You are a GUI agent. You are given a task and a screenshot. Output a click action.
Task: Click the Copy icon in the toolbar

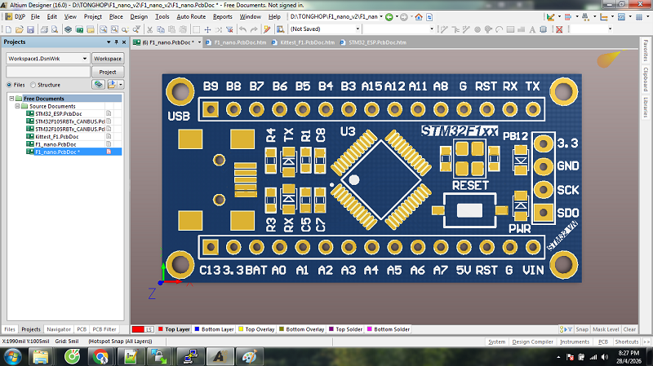pos(160,29)
